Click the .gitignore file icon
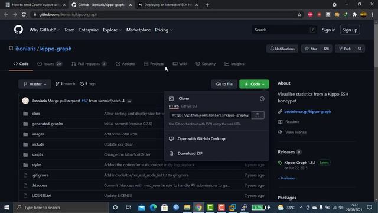This screenshot has height=213, width=378. [x=25, y=175]
